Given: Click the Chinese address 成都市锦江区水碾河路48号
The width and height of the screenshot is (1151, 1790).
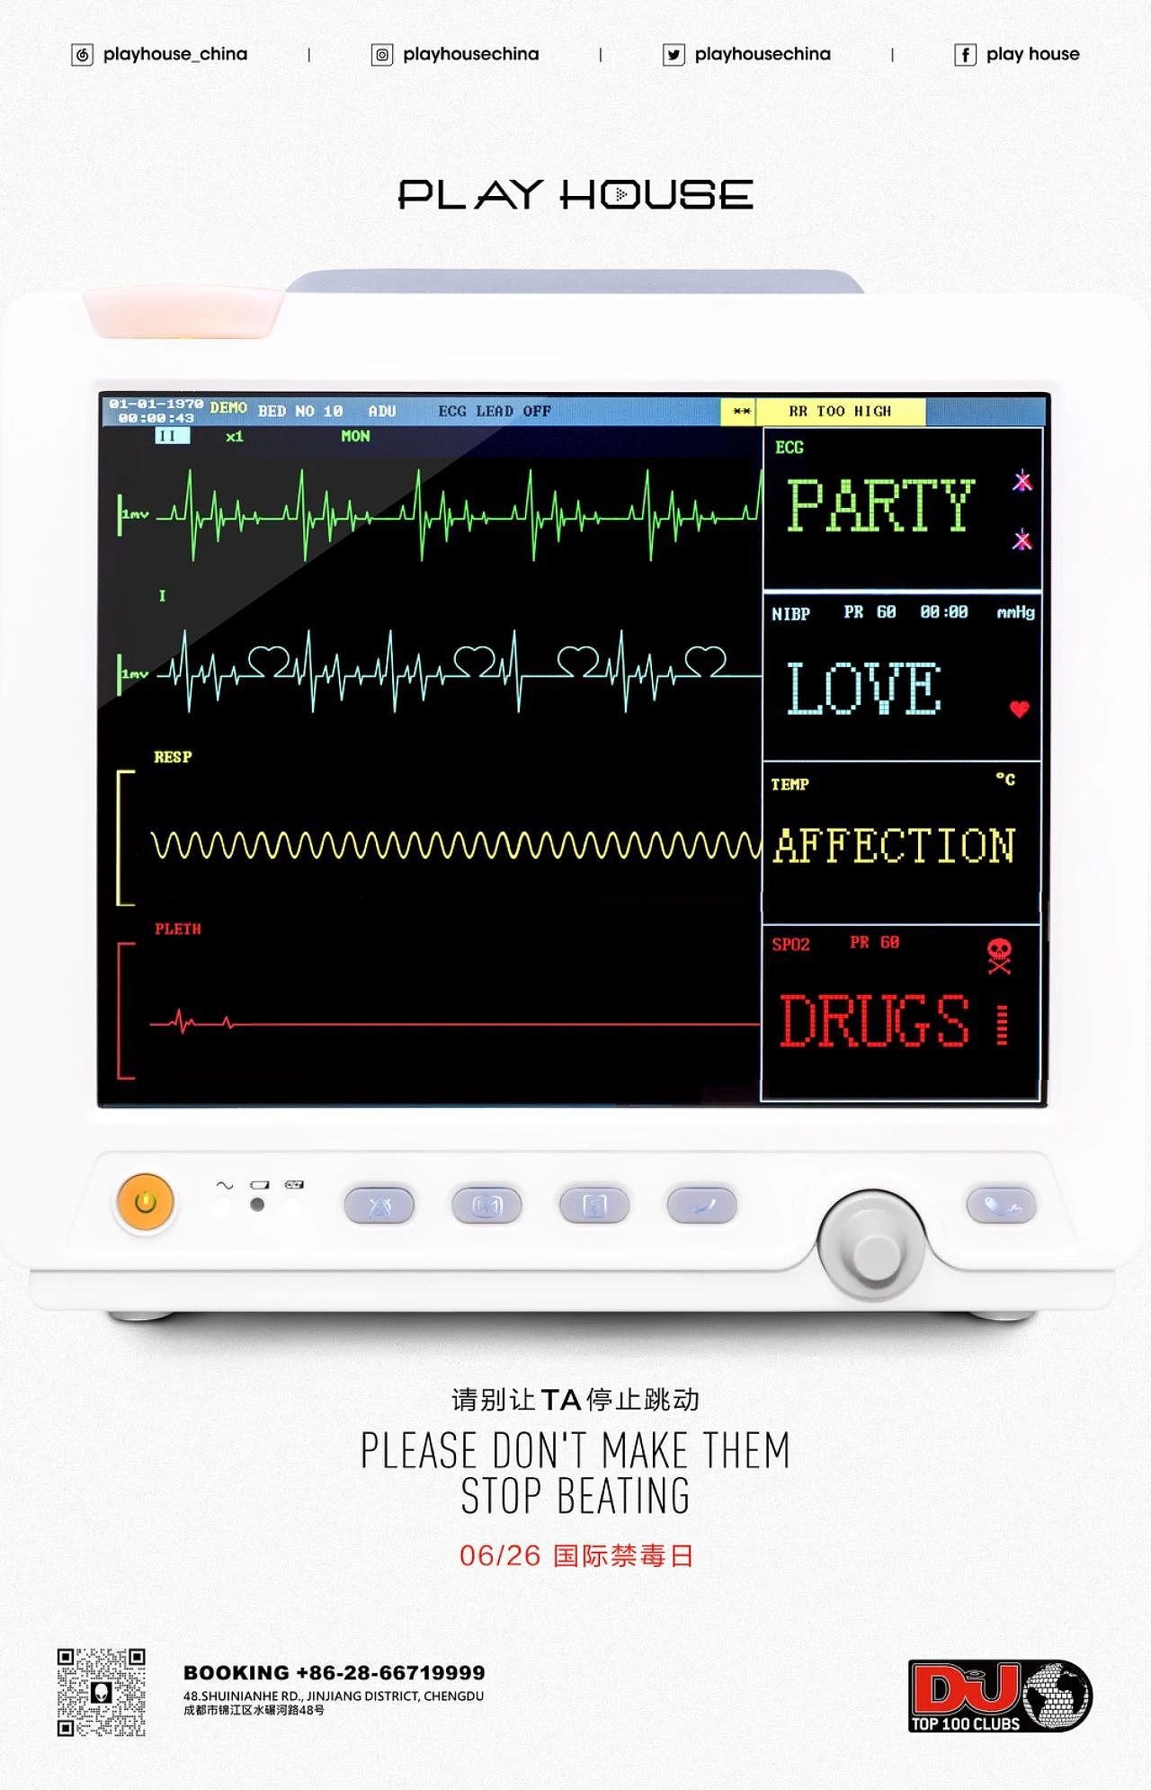Looking at the screenshot, I should point(254,1710).
